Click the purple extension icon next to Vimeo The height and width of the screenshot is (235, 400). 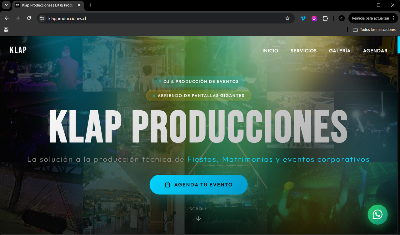(x=314, y=18)
